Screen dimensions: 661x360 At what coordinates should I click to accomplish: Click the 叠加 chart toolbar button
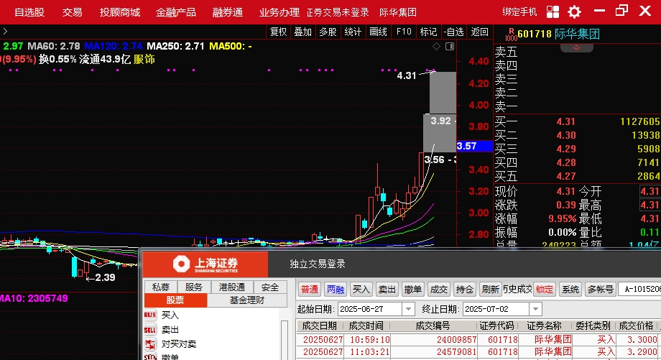coord(303,32)
